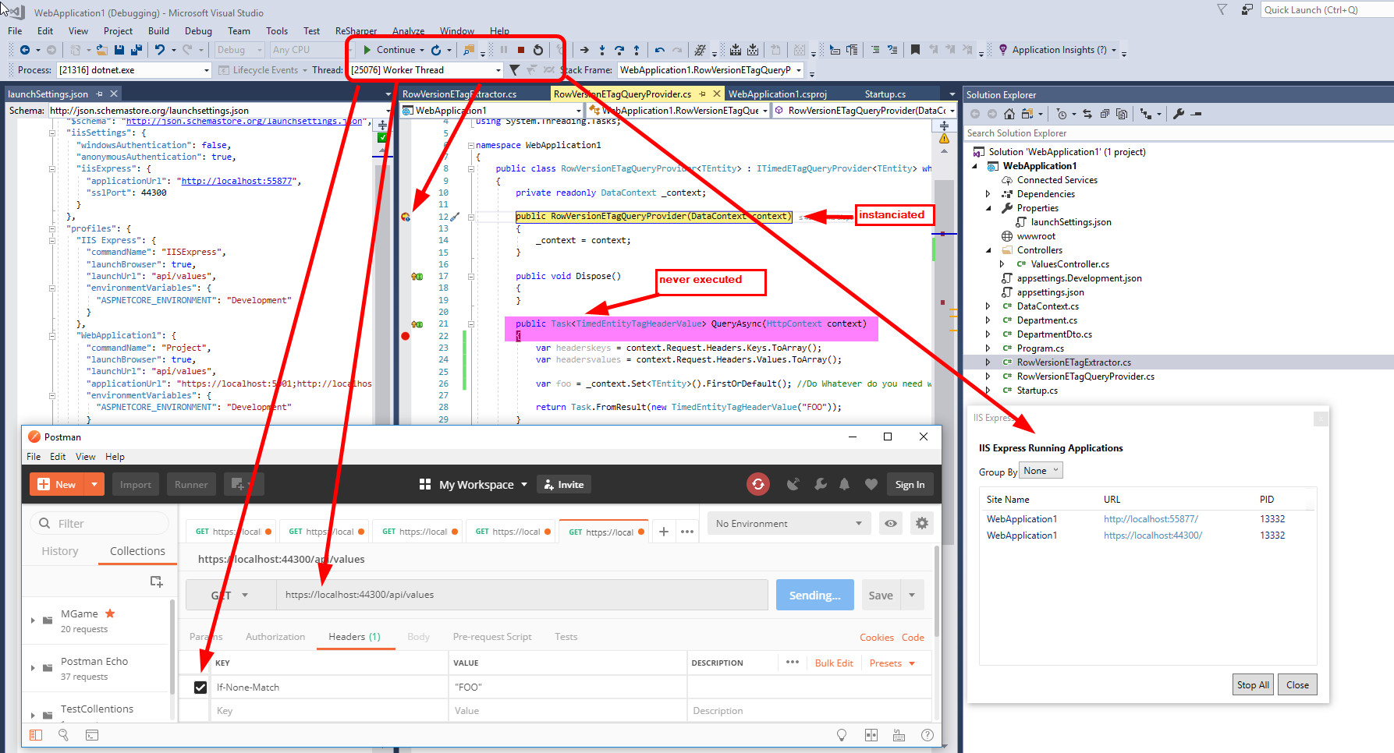Viewport: 1394px width, 753px height.
Task: Expand the Controllers folder
Action: click(x=989, y=249)
